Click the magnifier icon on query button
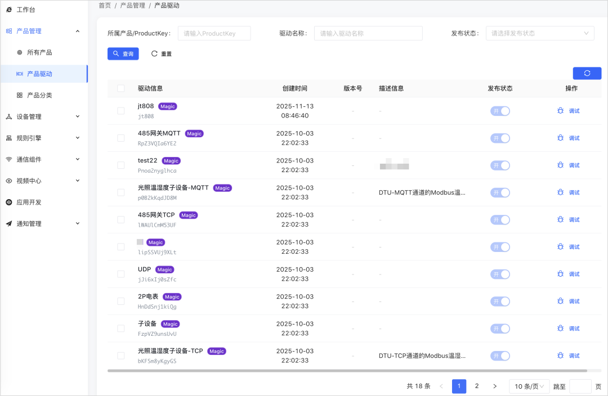Image resolution: width=608 pixels, height=396 pixels. 116,53
